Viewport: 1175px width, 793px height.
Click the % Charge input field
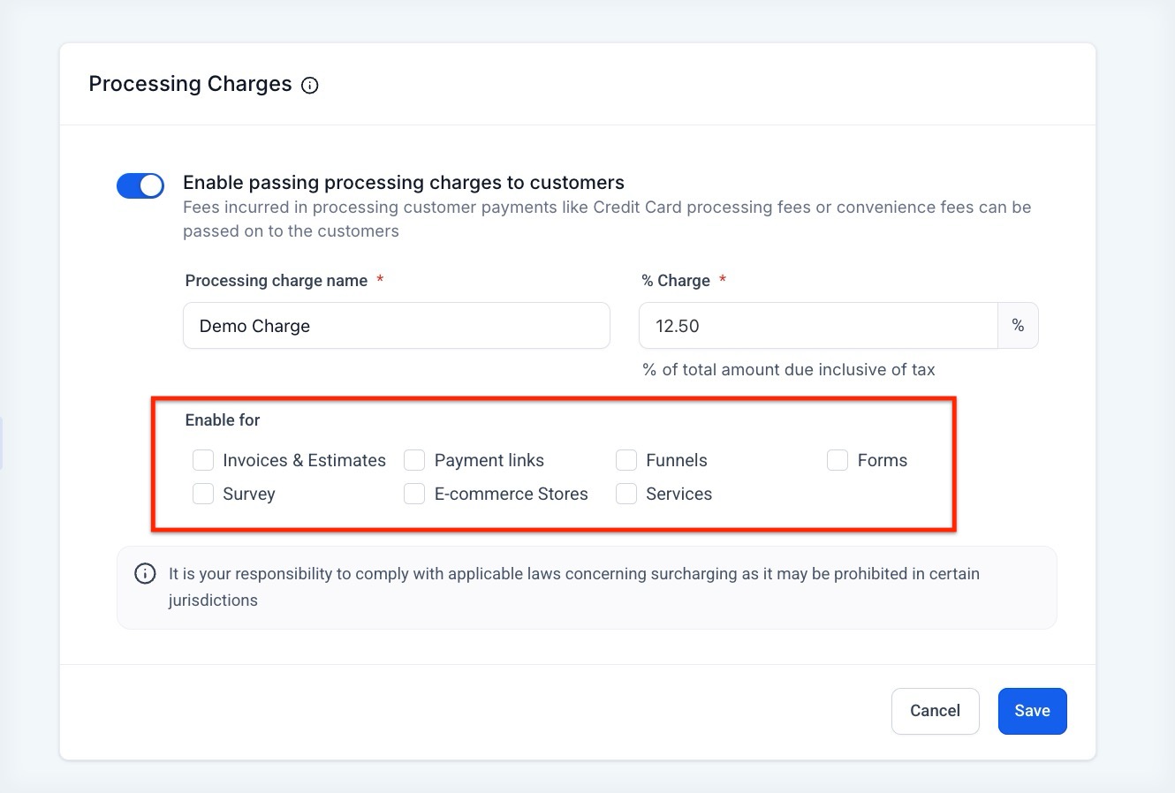click(818, 326)
